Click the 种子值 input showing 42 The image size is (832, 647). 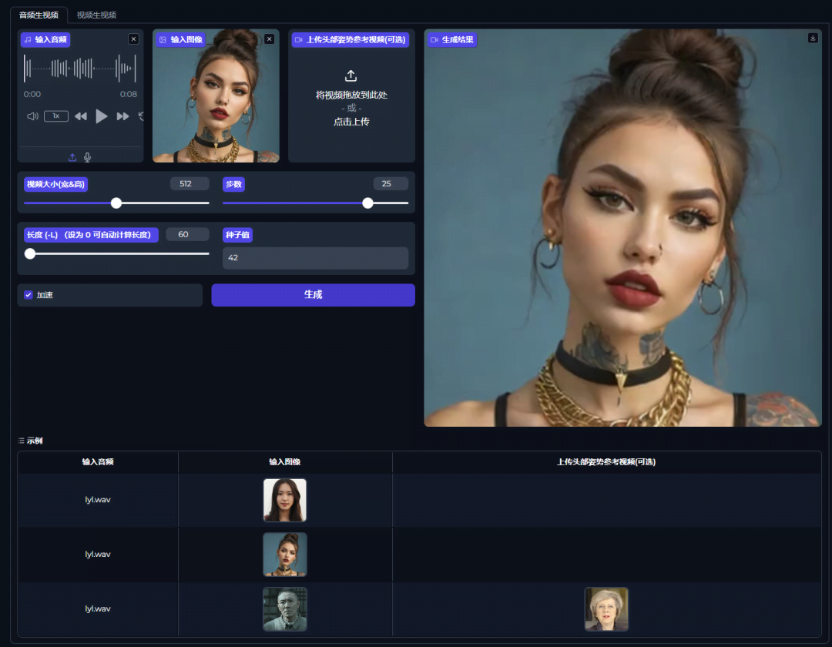coord(315,257)
